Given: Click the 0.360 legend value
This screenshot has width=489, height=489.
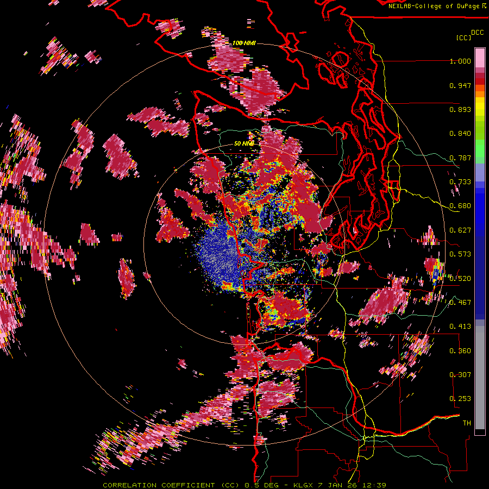Looking at the screenshot, I should [x=460, y=350].
